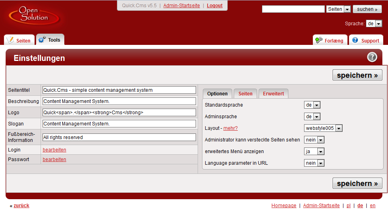Switch to en language in footer

pos(372,205)
